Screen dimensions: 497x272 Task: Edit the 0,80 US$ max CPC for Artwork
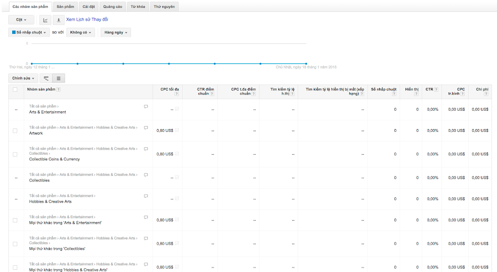[164, 131]
